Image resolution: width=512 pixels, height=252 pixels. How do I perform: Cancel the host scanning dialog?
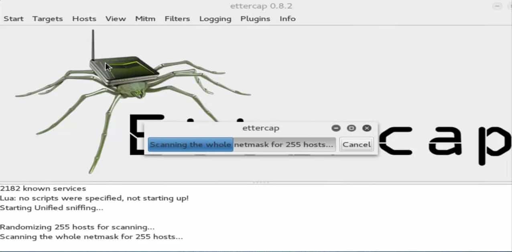pos(356,144)
